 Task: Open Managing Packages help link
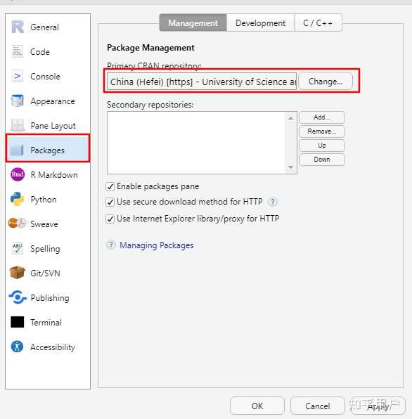tap(156, 245)
